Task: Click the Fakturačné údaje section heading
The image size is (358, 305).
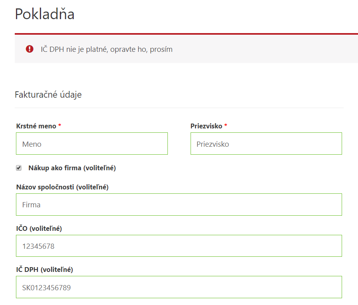Action: 48,94
